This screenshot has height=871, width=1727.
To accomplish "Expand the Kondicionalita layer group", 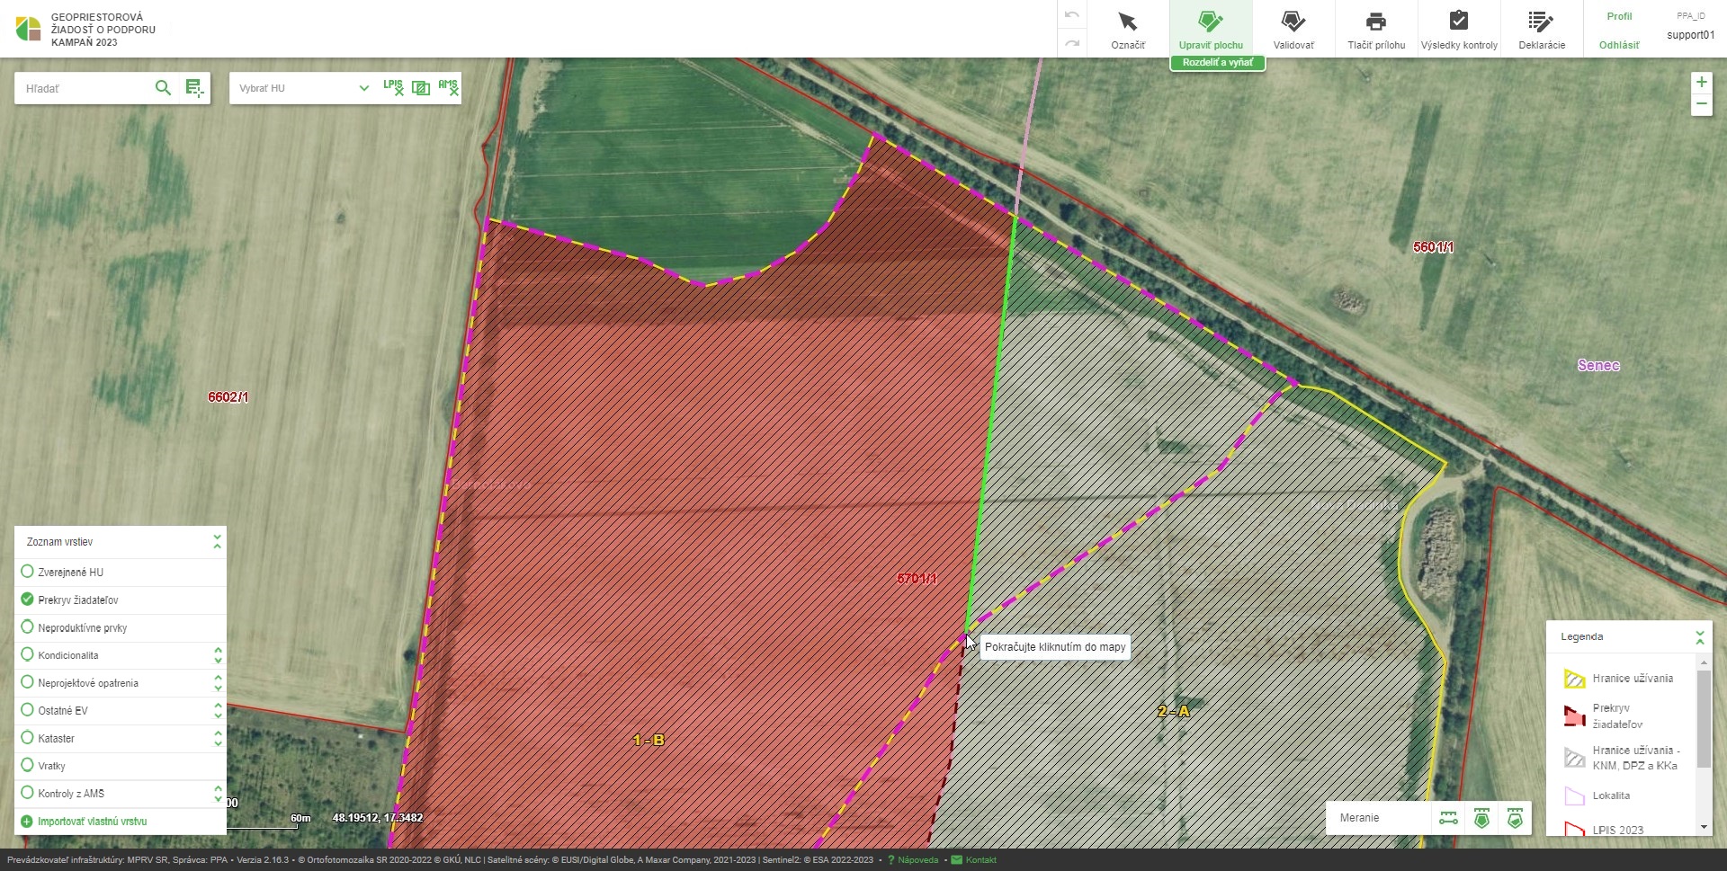I will click(218, 655).
